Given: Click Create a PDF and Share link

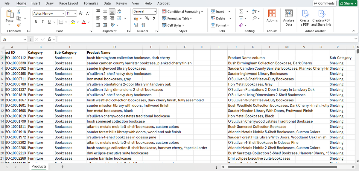Looking at the screenshot, I should click(x=321, y=18).
